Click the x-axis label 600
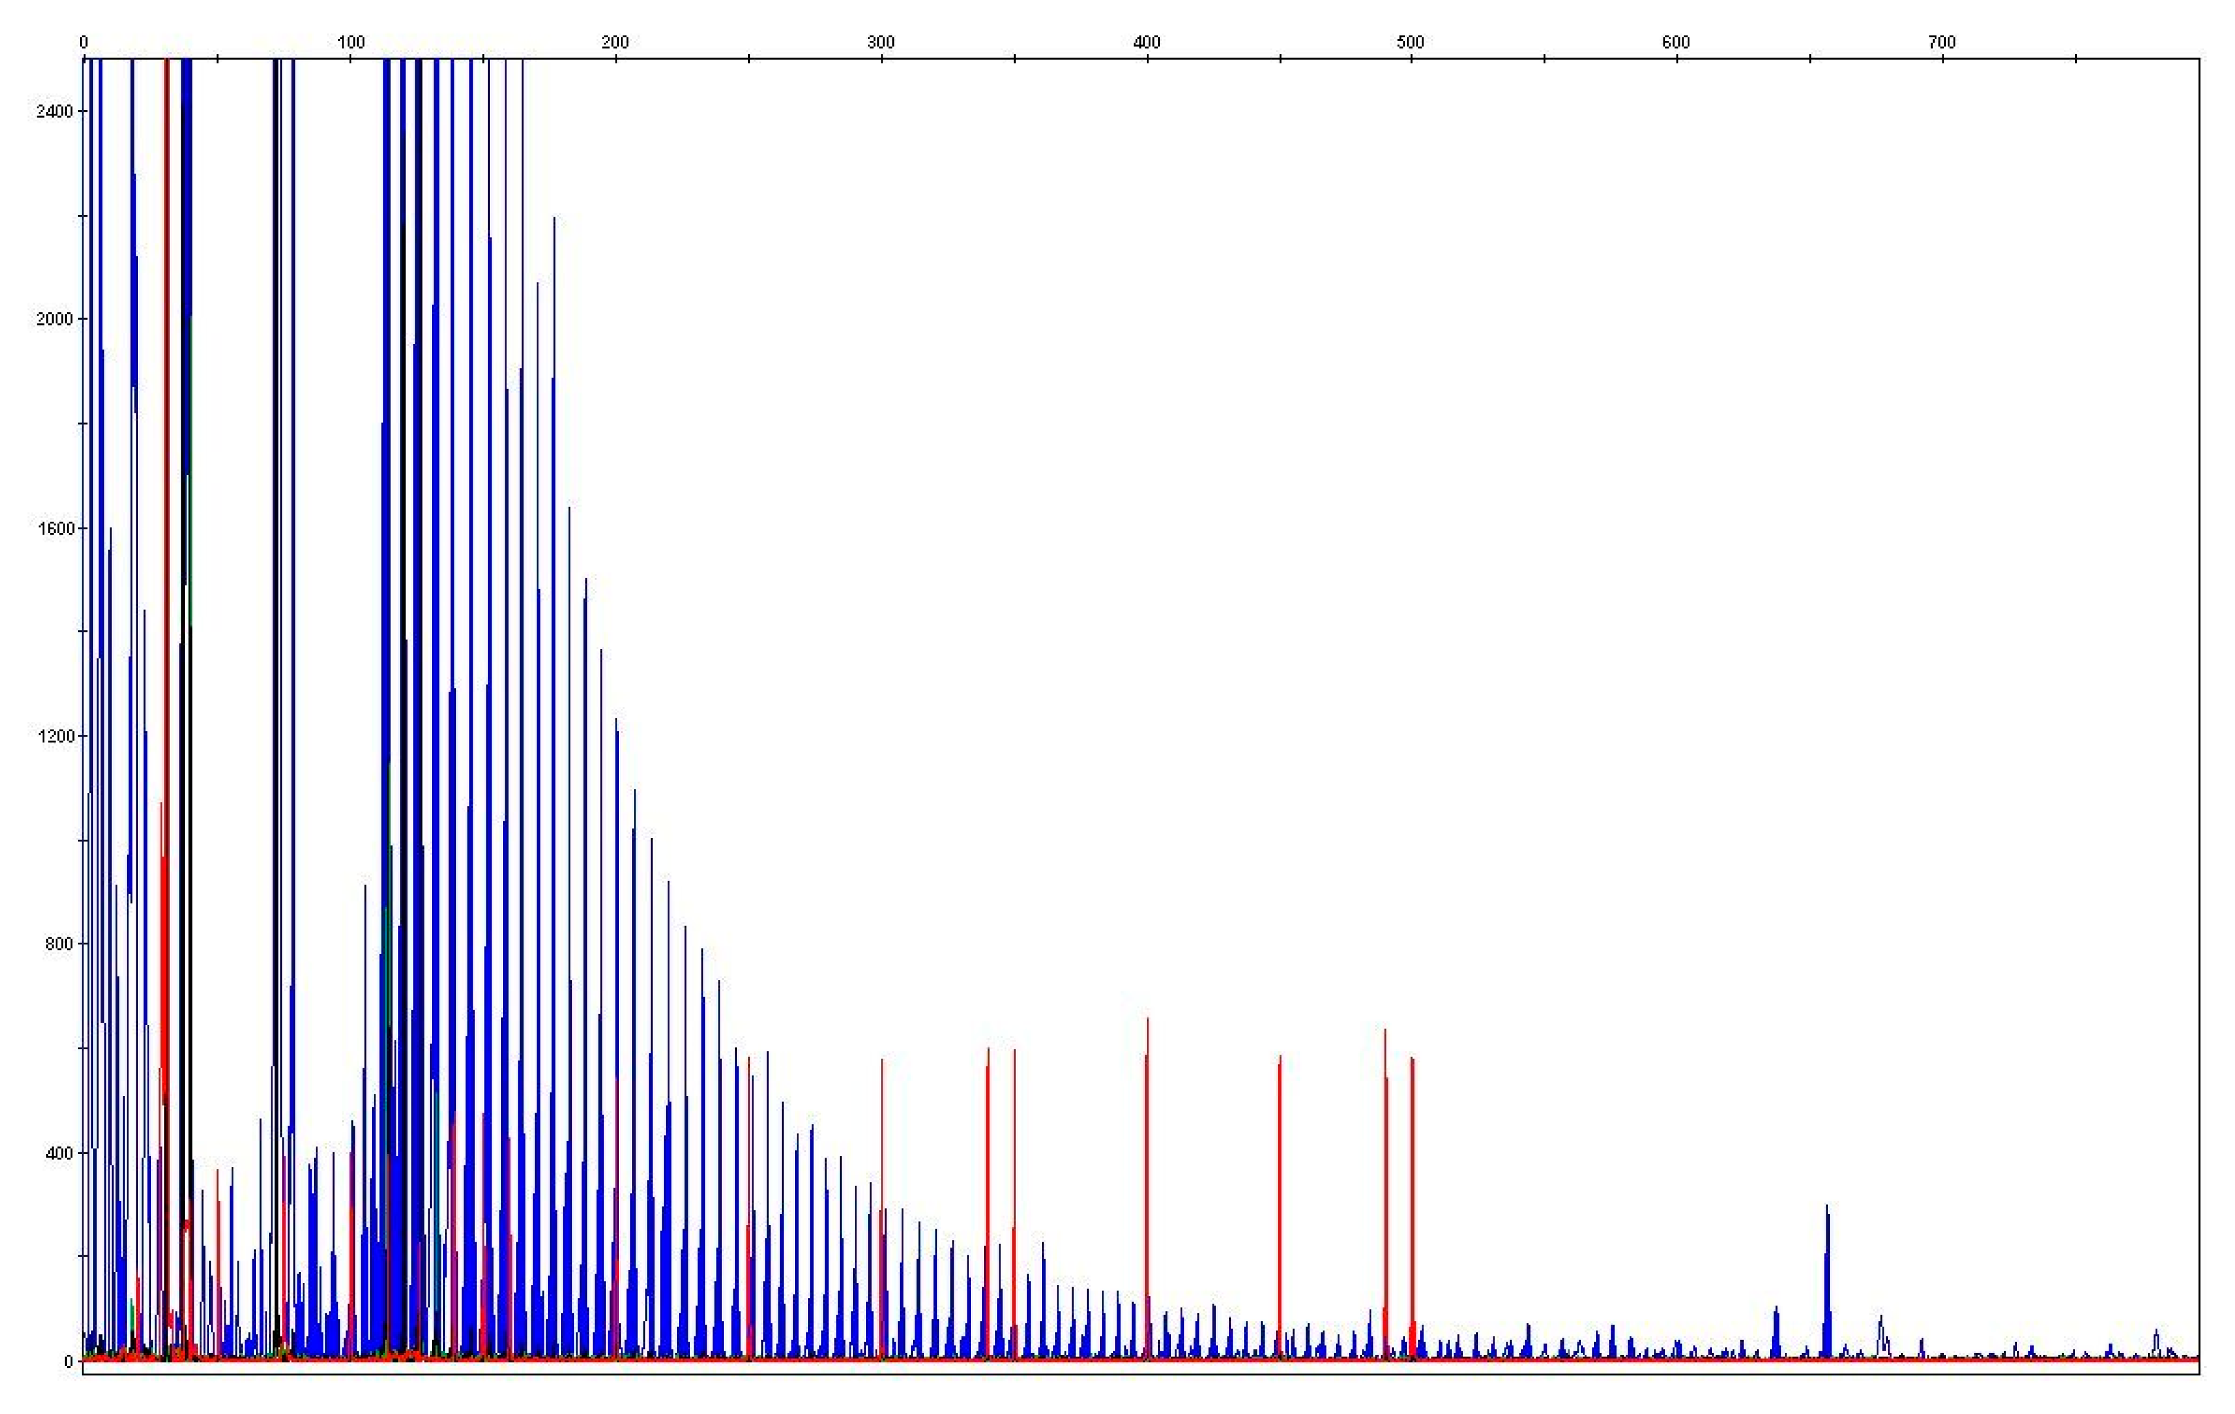 (1676, 42)
